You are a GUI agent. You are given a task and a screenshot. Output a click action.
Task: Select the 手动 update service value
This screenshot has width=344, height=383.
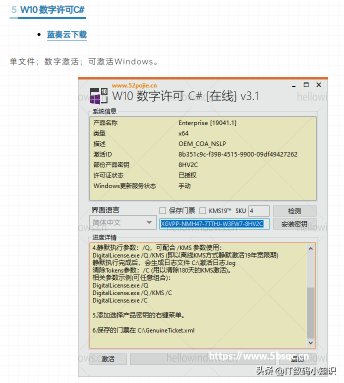pyautogui.click(x=184, y=186)
